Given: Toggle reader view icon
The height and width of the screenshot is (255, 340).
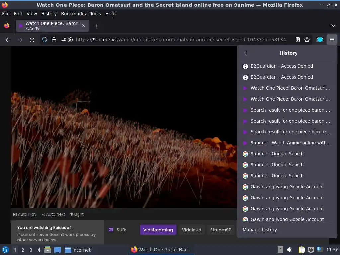Looking at the screenshot, I should (x=298, y=40).
